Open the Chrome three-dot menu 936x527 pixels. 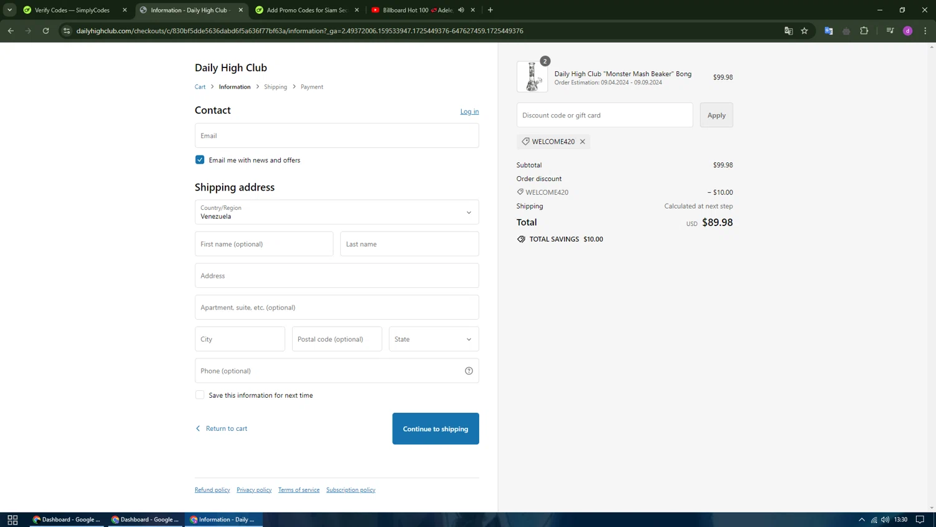(925, 31)
